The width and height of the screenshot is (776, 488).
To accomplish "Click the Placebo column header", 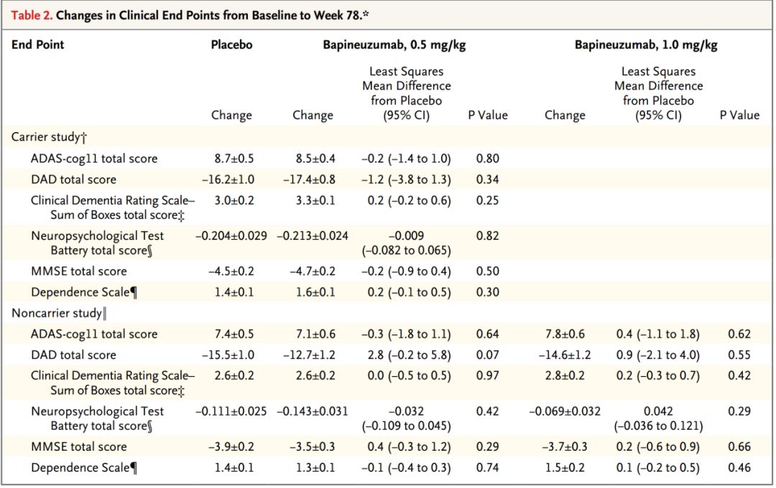I will point(231,44).
